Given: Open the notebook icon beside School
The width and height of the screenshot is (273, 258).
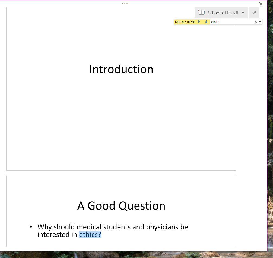Looking at the screenshot, I should [201, 13].
